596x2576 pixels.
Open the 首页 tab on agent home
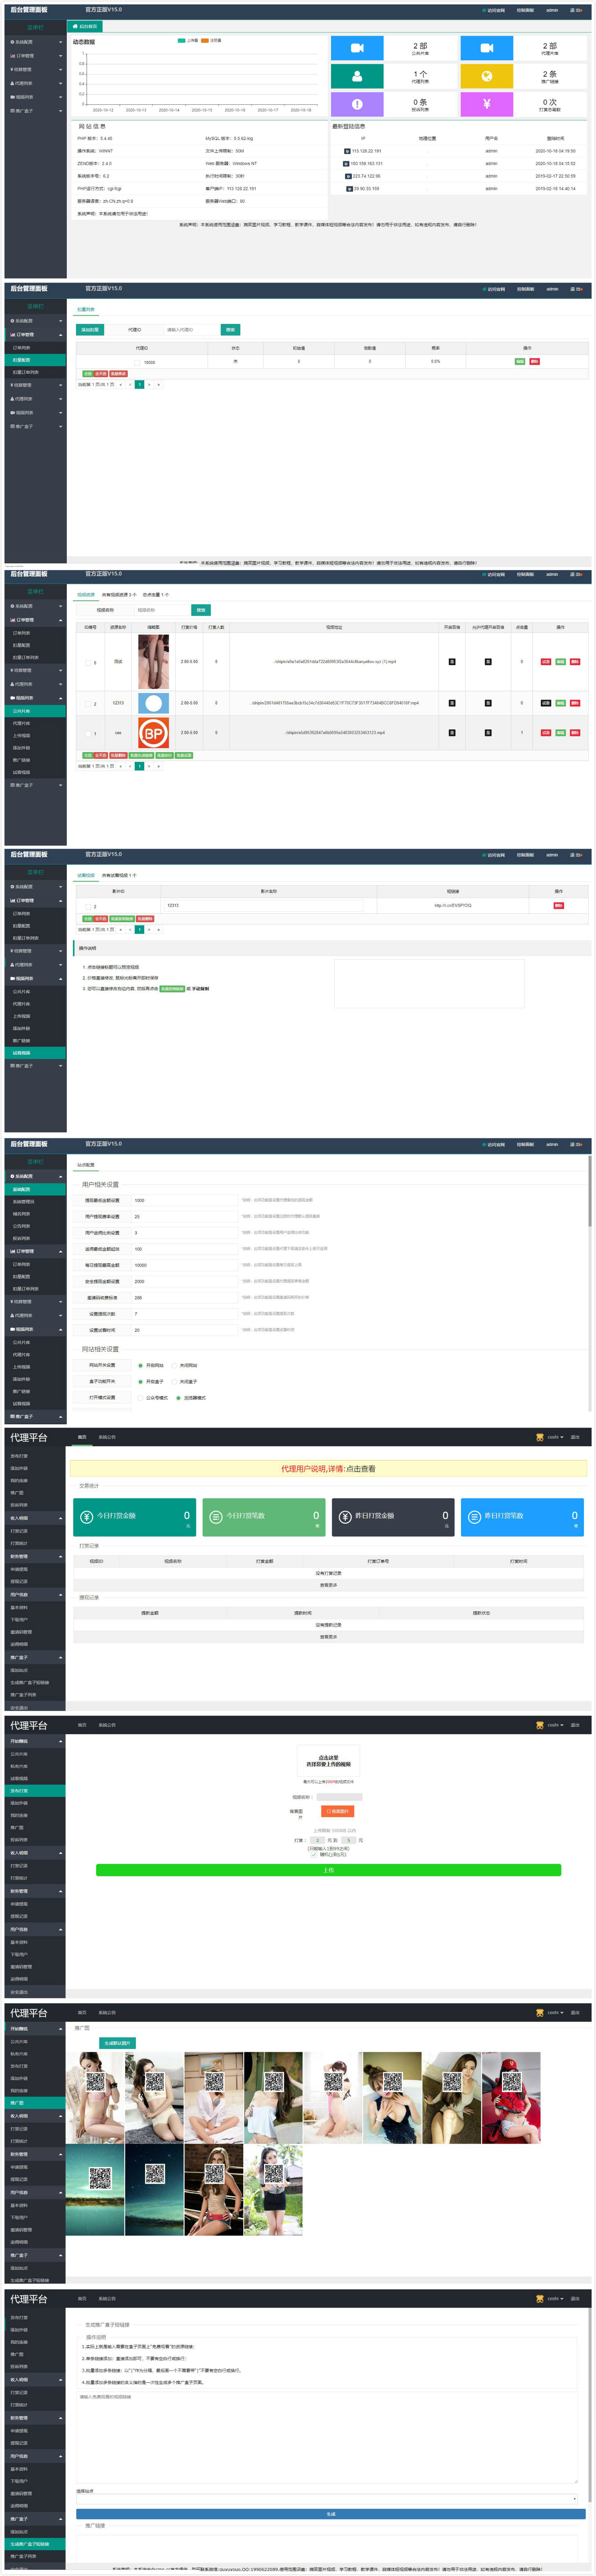click(82, 1437)
